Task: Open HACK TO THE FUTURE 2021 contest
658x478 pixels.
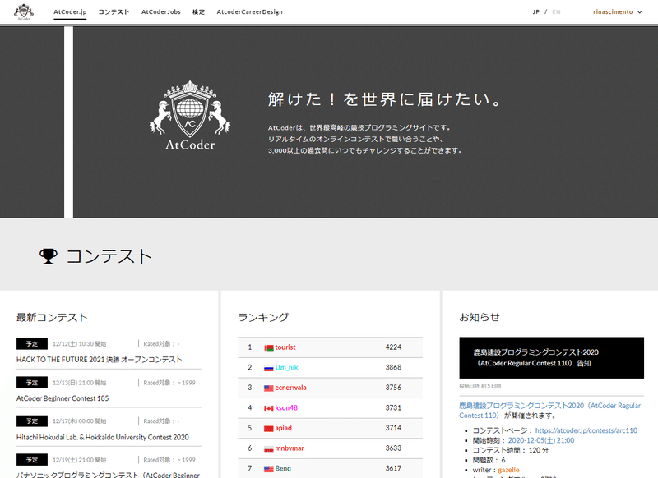Action: pos(99,360)
